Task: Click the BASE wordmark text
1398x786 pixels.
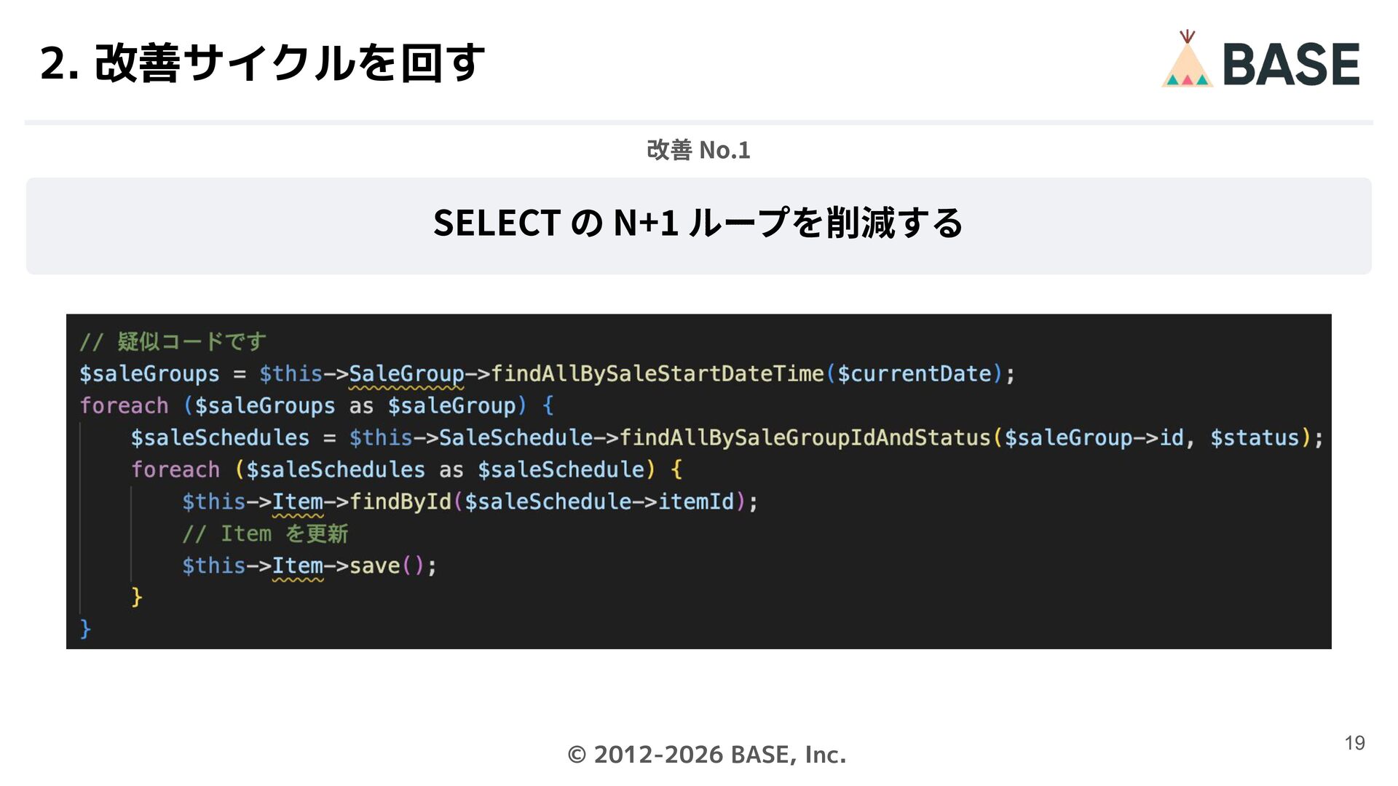Action: coord(1291,65)
